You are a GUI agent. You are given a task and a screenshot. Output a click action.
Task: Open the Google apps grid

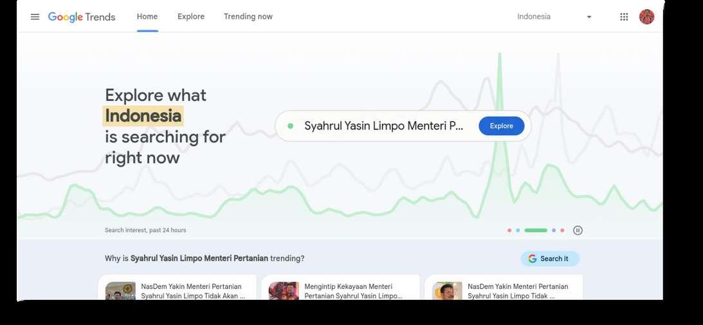tap(624, 17)
